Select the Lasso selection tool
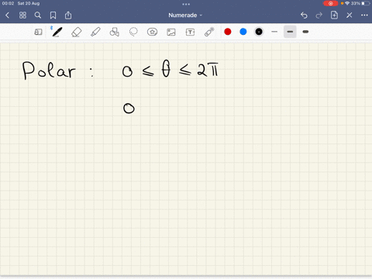The image size is (372, 279). [133, 32]
